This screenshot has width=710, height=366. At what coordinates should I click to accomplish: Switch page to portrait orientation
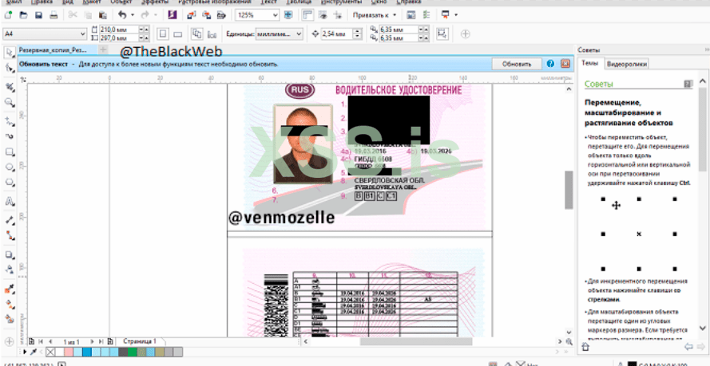pyautogui.click(x=163, y=33)
